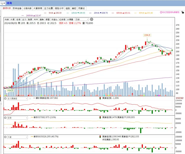Viewport: 185px width, 154px height.
Task: Open the 投信 indicator dropdown
Action: coord(17,118)
